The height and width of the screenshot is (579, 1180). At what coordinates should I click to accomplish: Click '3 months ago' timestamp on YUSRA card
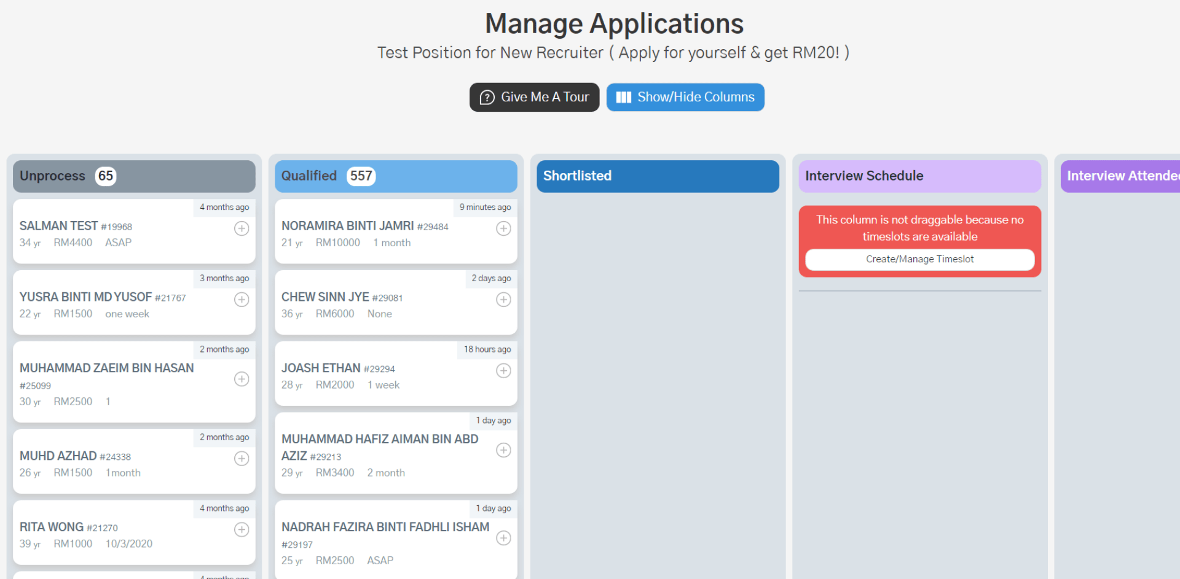point(224,278)
